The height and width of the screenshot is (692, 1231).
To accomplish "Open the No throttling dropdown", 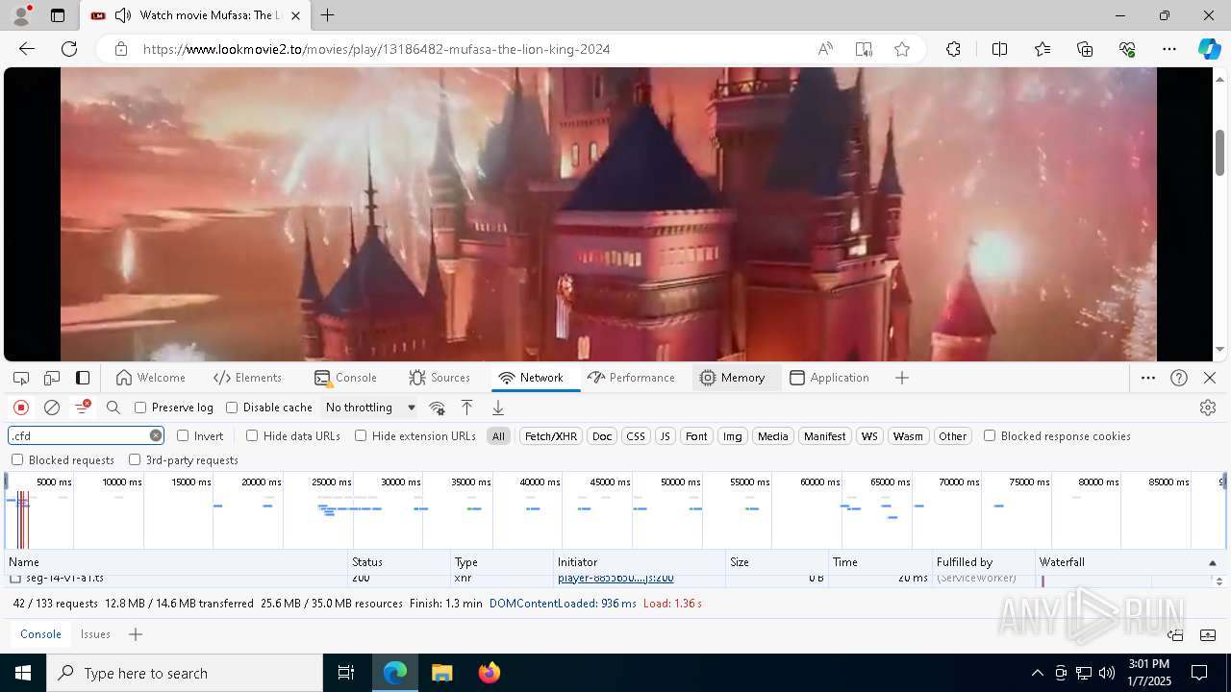I will pyautogui.click(x=370, y=408).
